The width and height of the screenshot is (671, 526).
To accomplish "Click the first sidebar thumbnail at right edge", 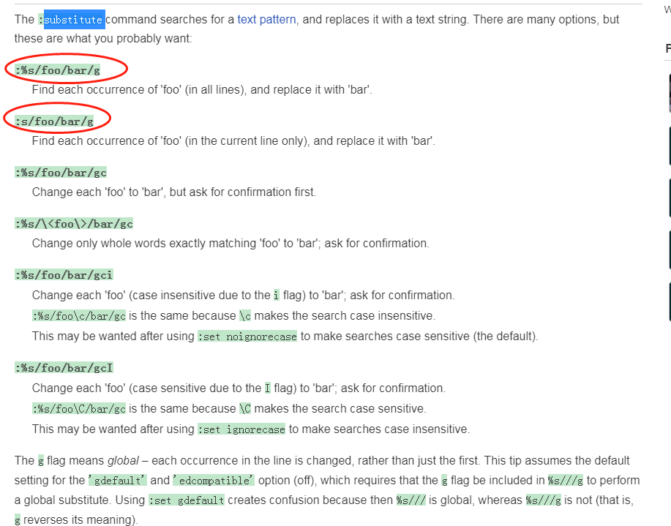I will point(670,93).
